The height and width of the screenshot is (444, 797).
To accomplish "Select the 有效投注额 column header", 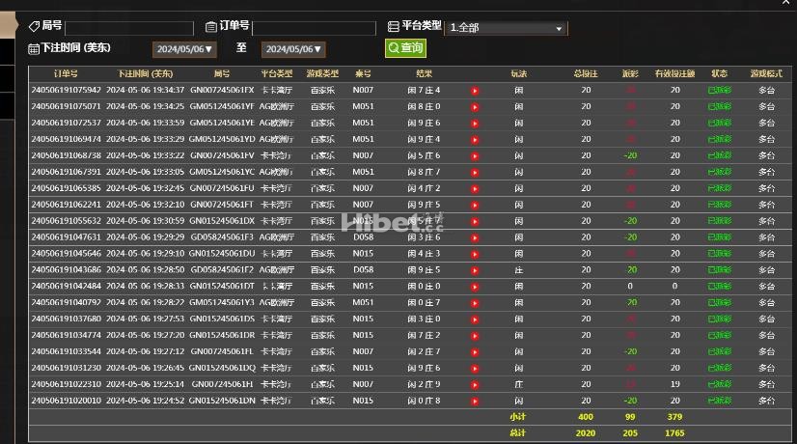I will [x=674, y=73].
